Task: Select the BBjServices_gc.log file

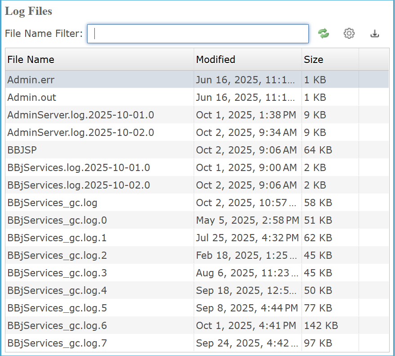Action: (52, 203)
